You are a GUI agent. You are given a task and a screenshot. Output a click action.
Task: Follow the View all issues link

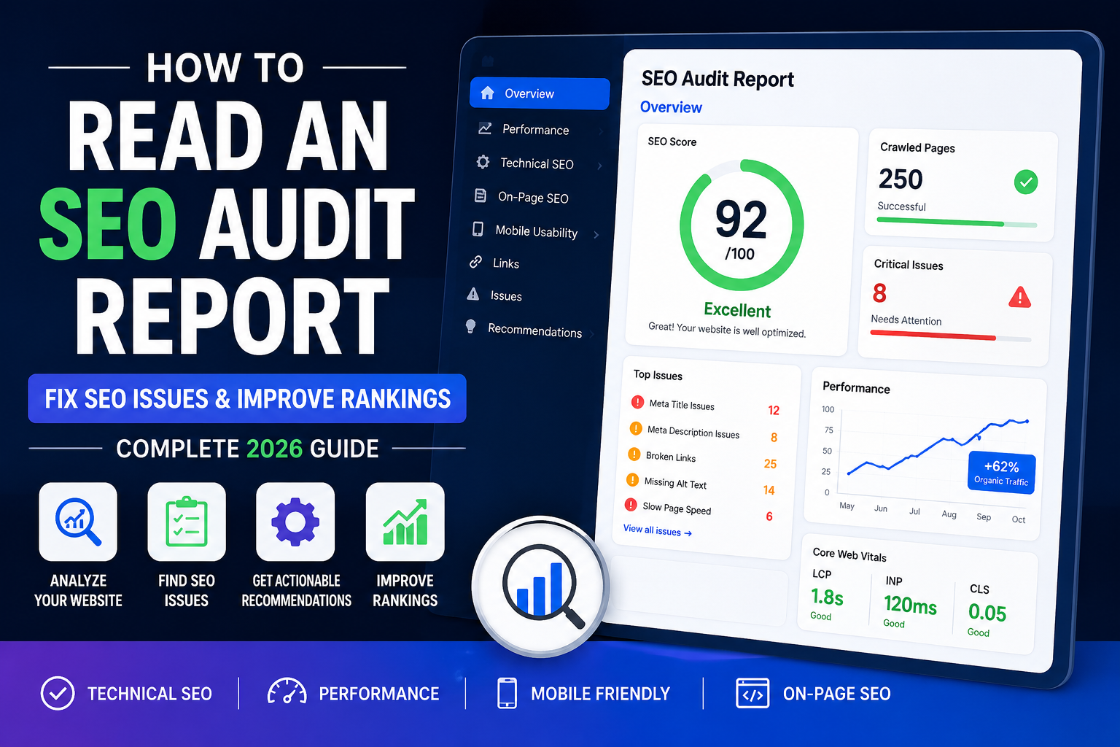point(657,530)
